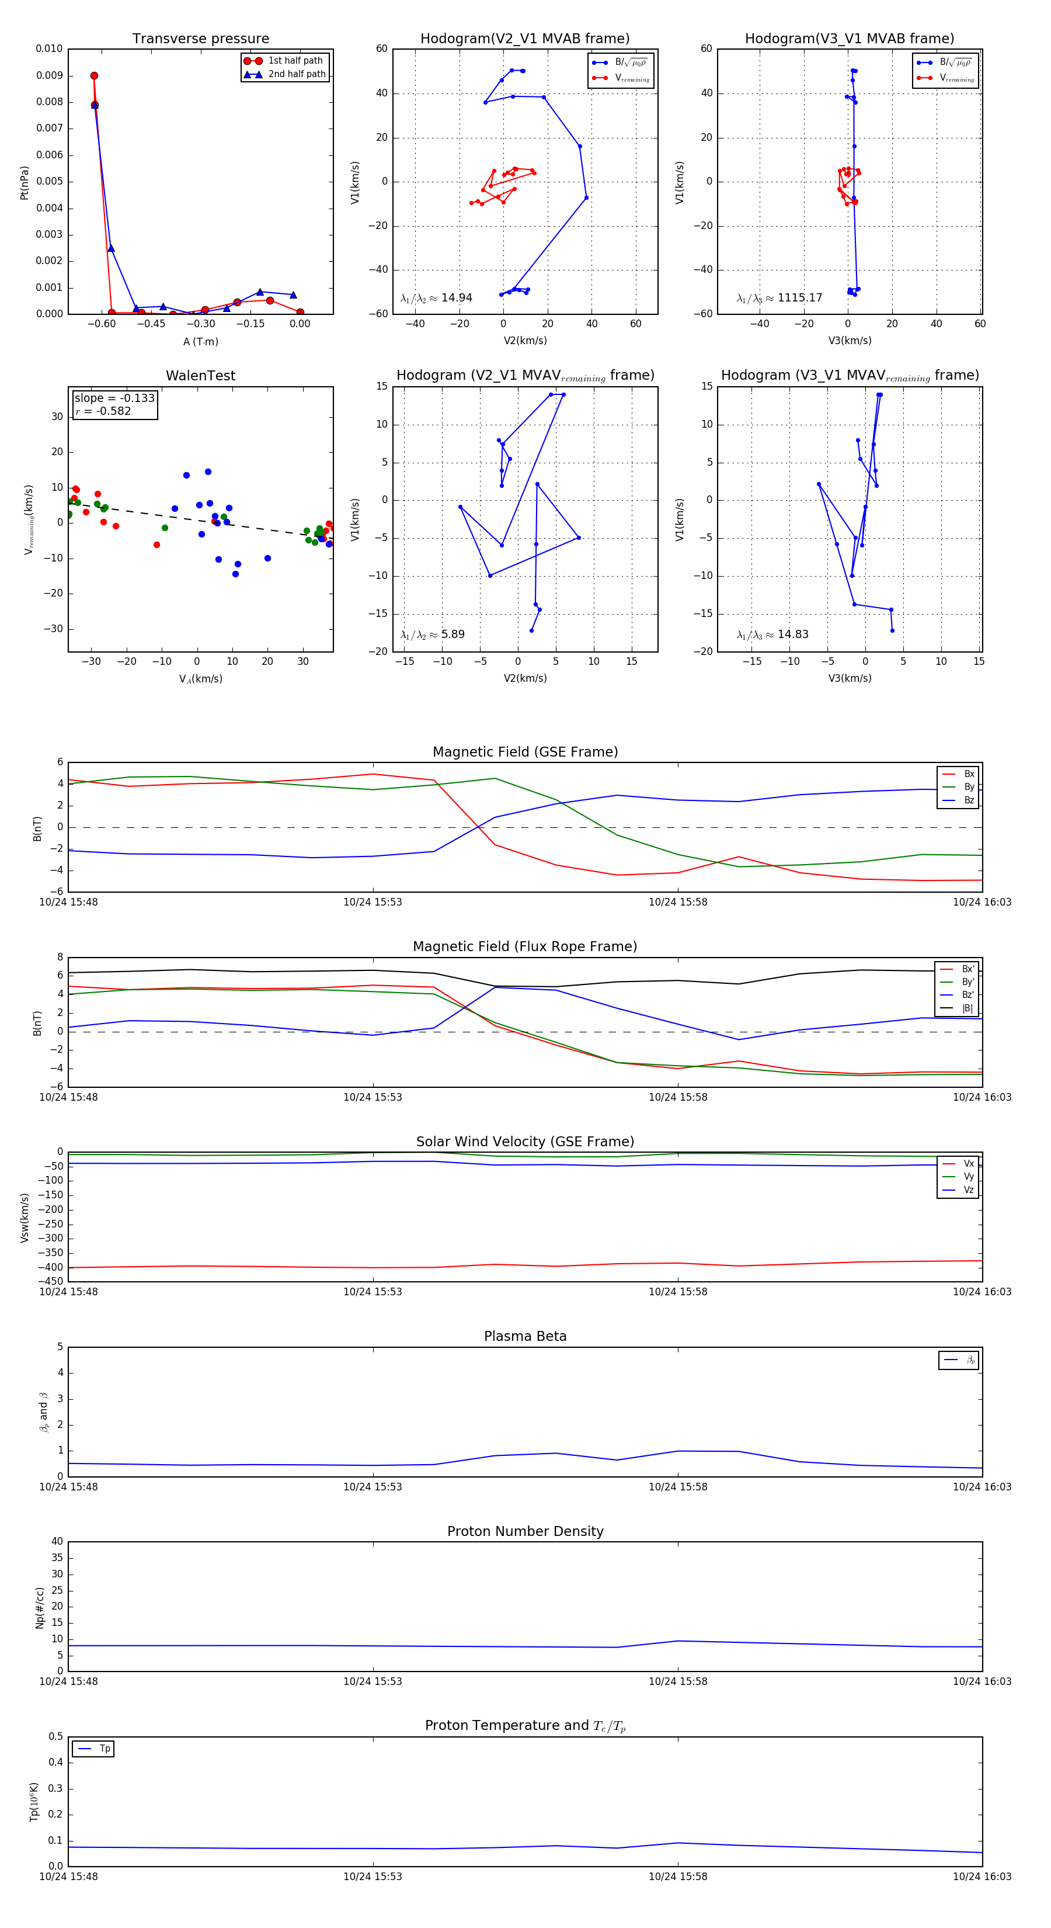Image resolution: width=1051 pixels, height=1928 pixels.
Task: Click "10/24 15:58" tick under GSE magnetic field plot
Action: (678, 902)
